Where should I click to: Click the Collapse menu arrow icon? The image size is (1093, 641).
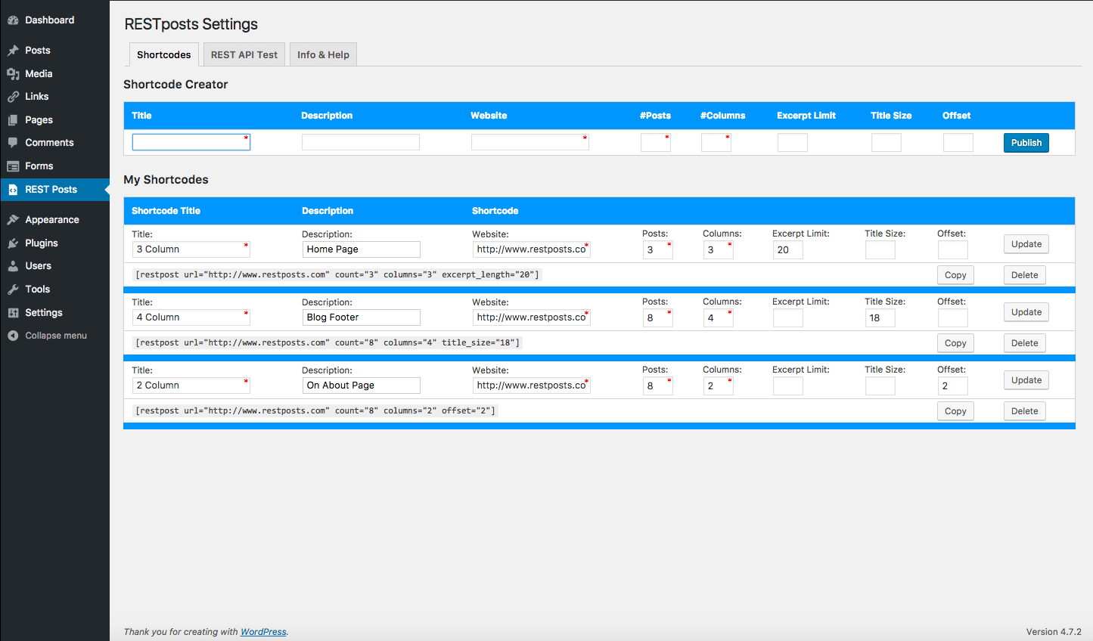pyautogui.click(x=13, y=336)
